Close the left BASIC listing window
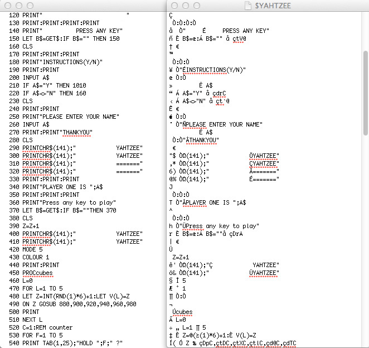The image size is (369, 348). (x=7, y=6)
